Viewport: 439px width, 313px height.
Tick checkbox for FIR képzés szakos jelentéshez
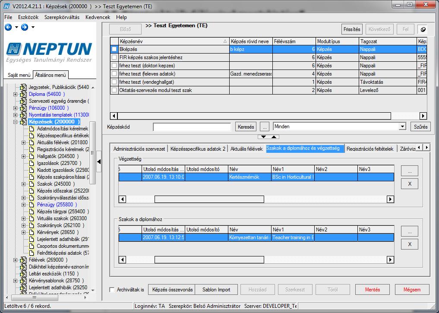pyautogui.click(x=114, y=57)
